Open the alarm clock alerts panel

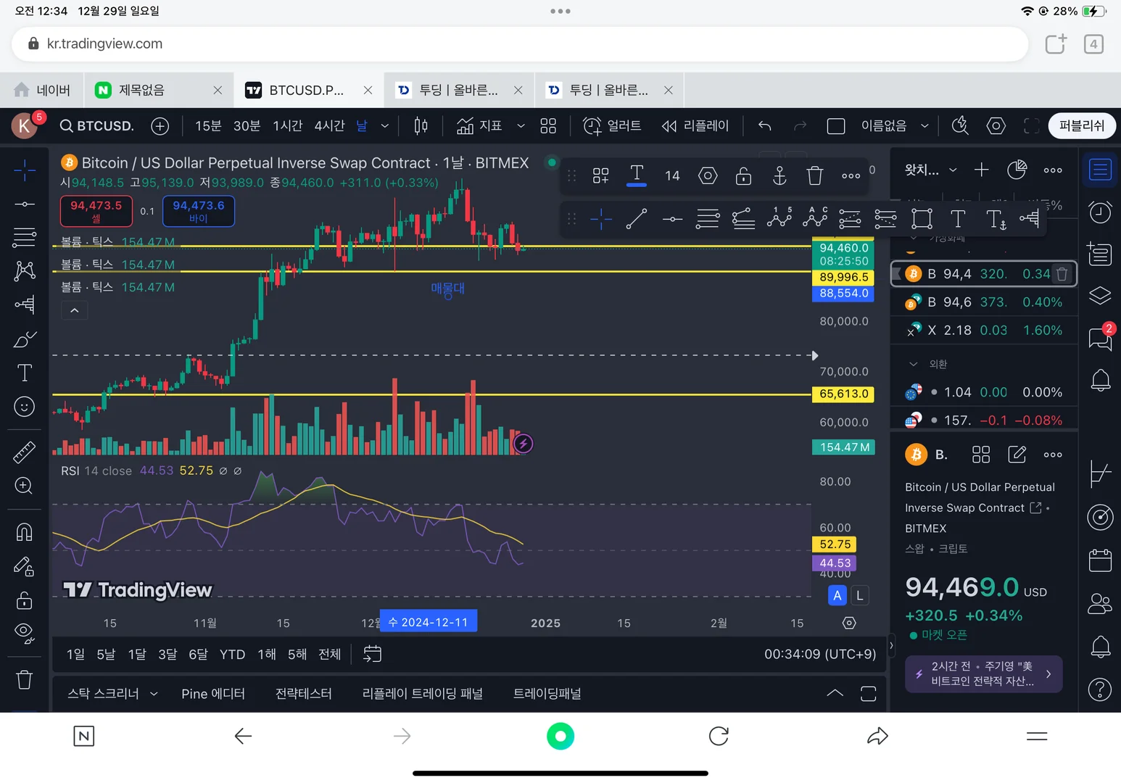tap(1100, 212)
